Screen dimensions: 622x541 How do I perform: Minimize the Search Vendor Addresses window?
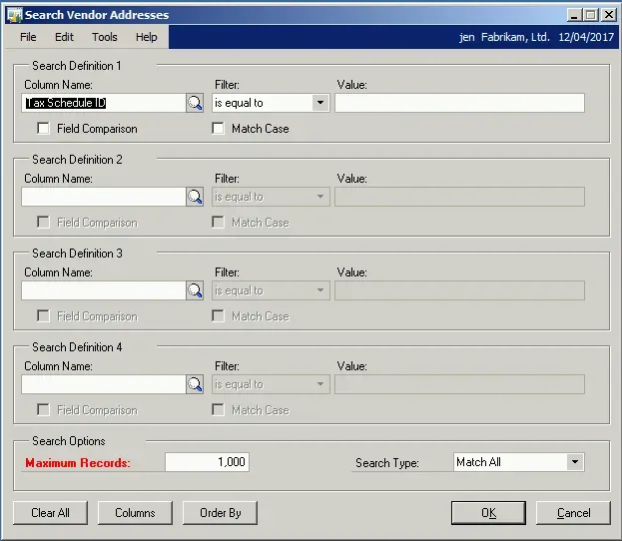(574, 15)
